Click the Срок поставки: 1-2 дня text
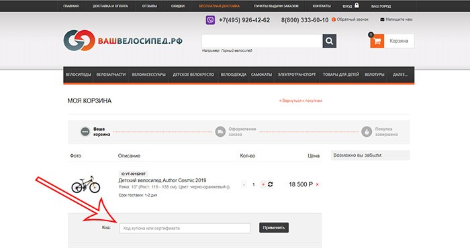This screenshot has width=470, height=248. pos(138,195)
